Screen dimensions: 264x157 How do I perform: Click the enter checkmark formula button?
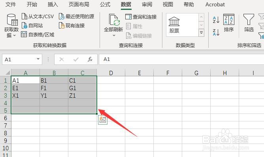pos(76,59)
